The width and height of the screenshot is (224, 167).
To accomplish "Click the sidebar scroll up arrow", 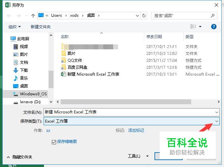I will [x=51, y=35].
